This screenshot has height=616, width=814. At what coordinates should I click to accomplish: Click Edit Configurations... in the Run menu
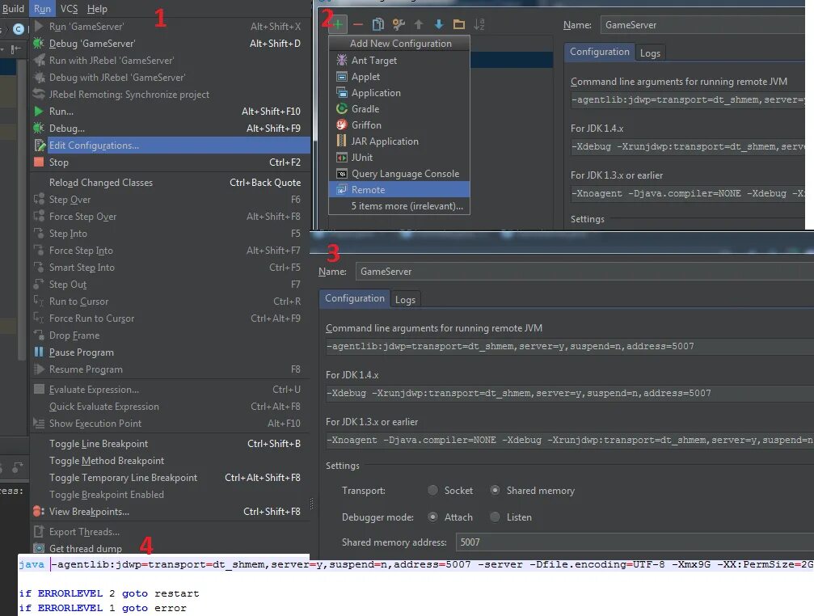click(x=169, y=146)
